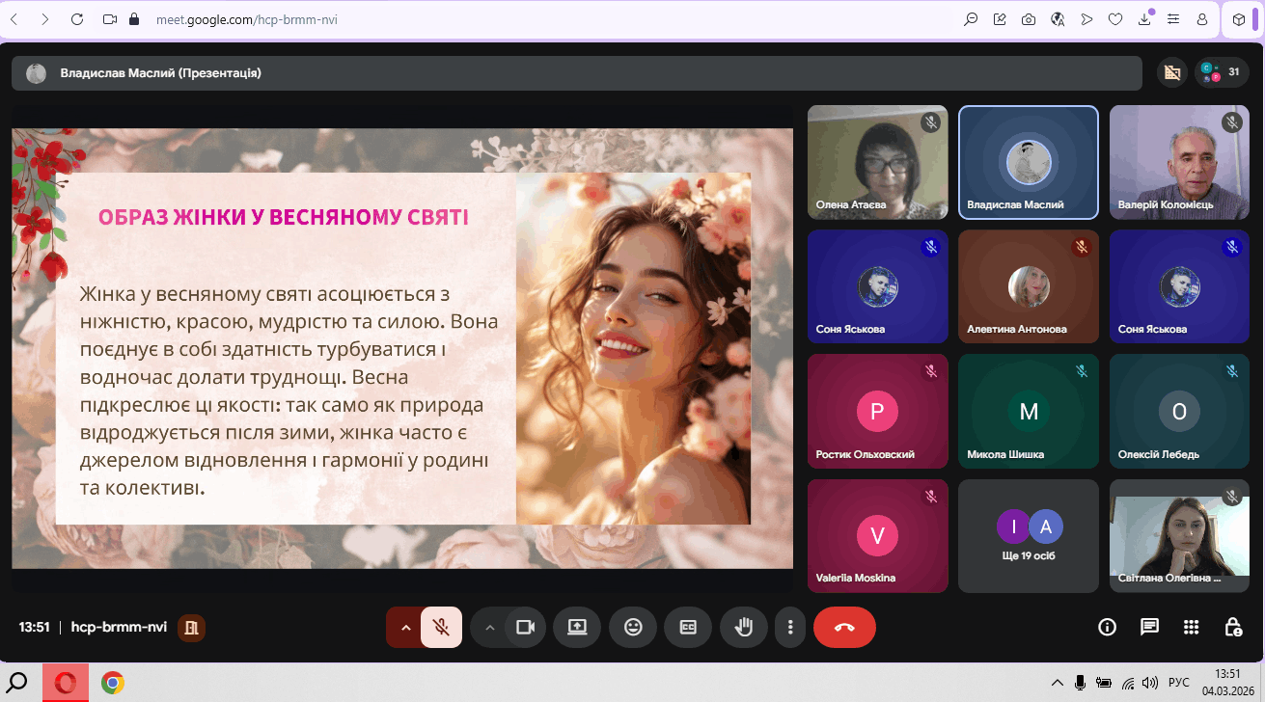Unmute the microphone in the call bar
This screenshot has width=1265, height=702.
441,627
